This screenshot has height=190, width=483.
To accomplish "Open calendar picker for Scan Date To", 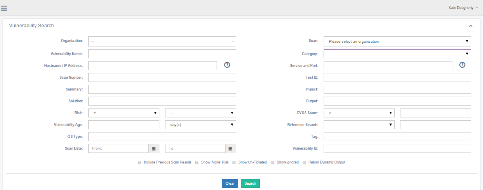I will tap(230, 149).
